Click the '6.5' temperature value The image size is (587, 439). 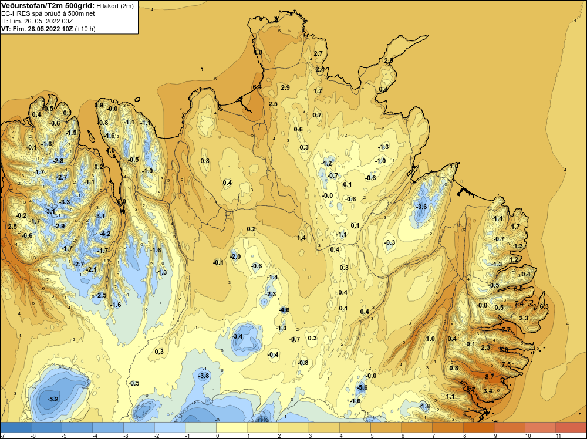(518, 289)
